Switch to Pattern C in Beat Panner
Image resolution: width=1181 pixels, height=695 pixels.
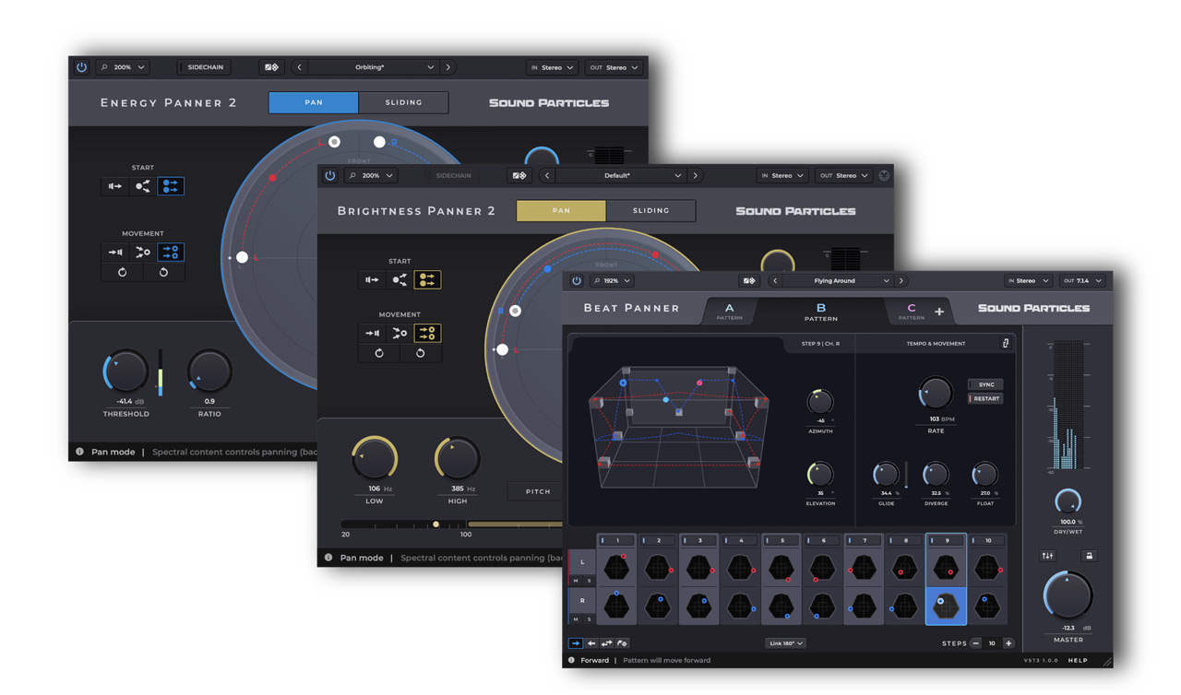click(x=911, y=311)
